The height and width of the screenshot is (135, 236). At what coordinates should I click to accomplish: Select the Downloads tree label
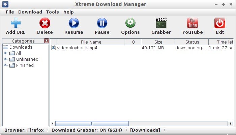[x=21, y=47]
